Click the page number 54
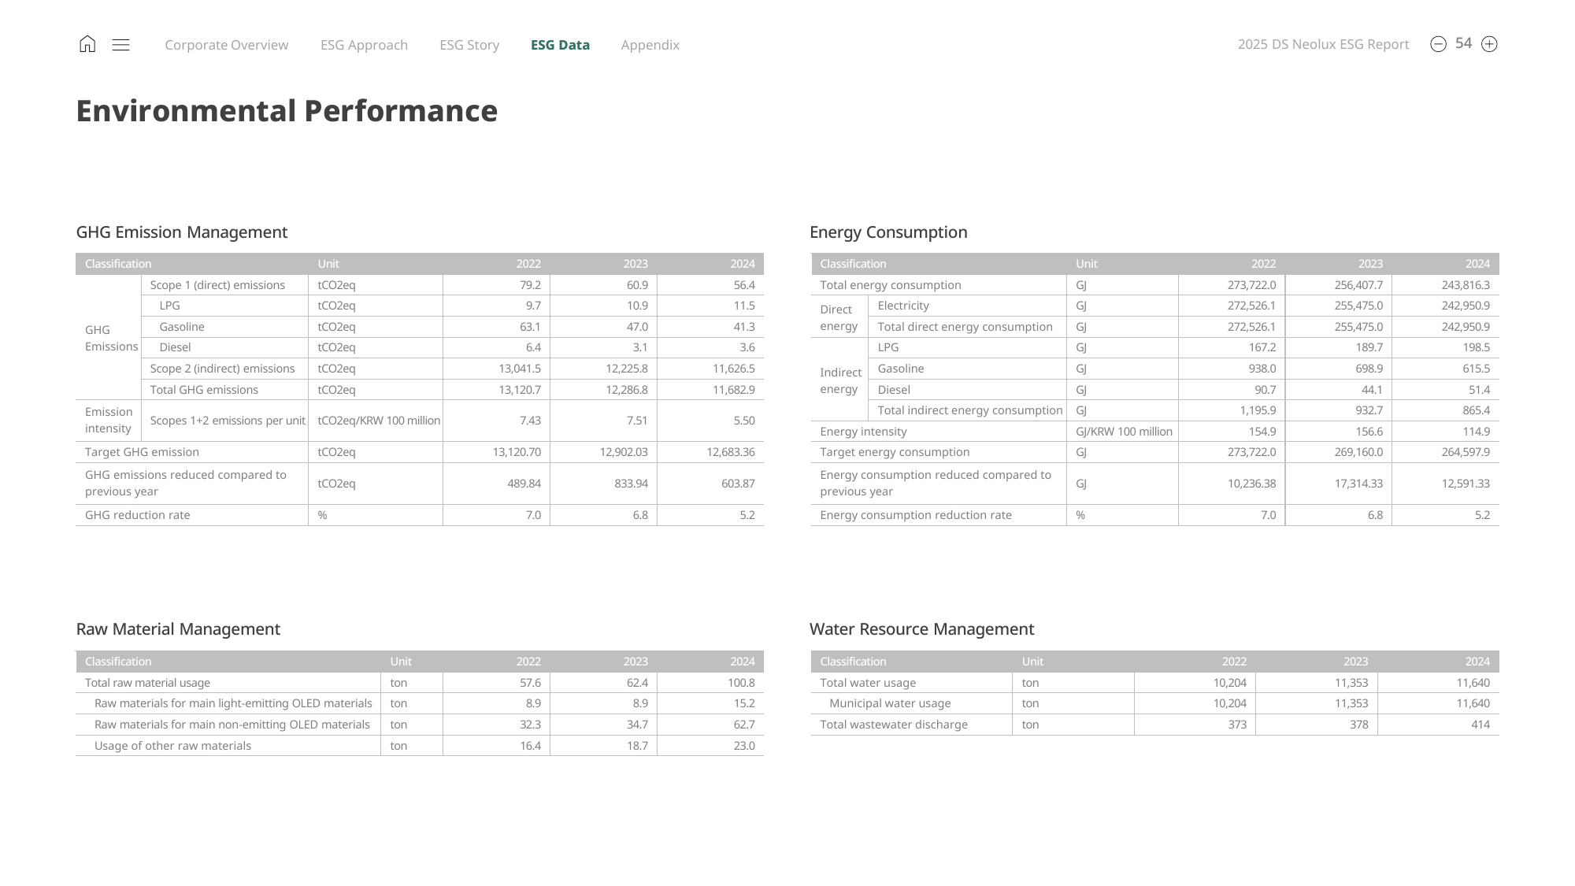 (x=1463, y=43)
